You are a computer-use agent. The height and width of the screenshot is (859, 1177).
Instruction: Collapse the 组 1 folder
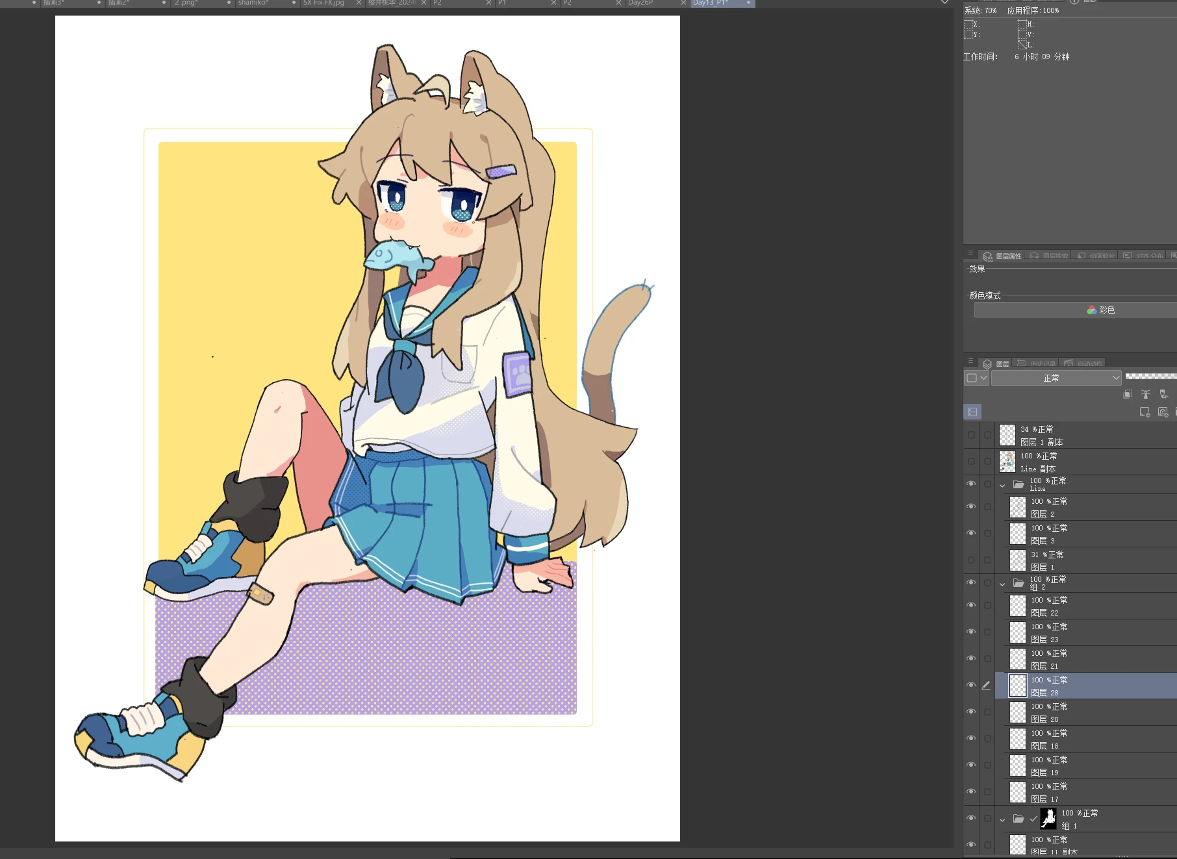tap(1002, 819)
